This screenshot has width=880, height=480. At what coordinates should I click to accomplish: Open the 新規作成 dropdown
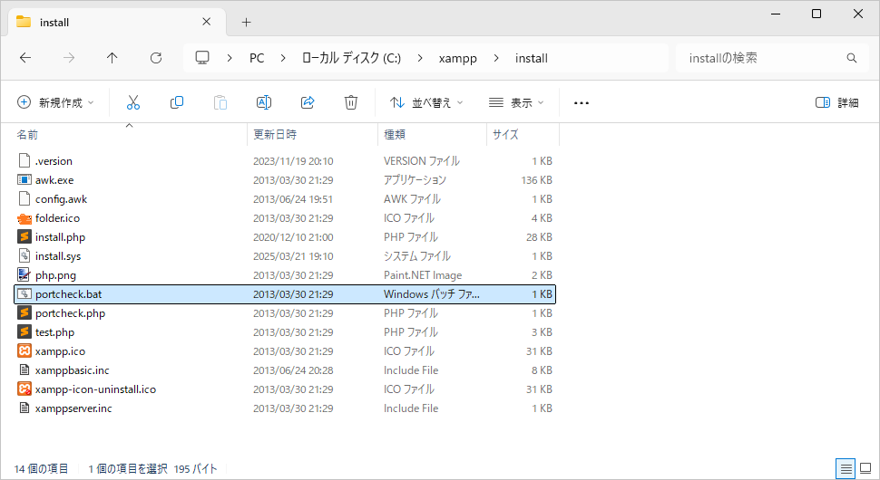[55, 102]
